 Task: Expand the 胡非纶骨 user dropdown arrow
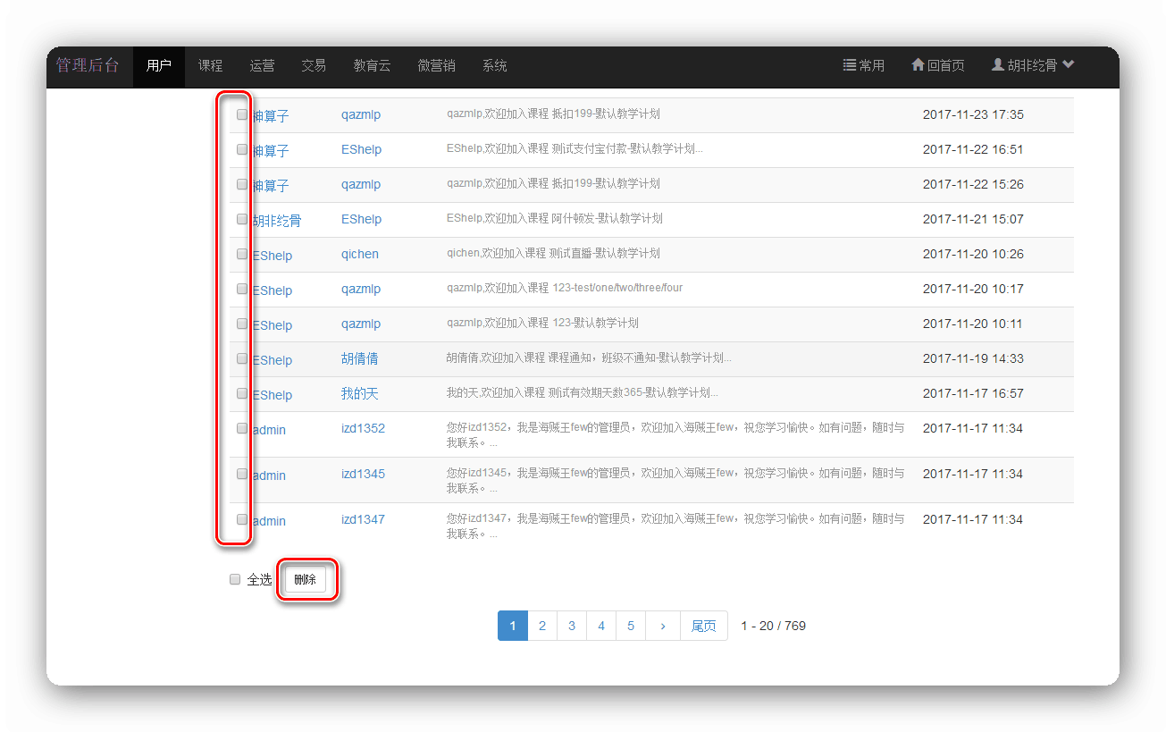point(1068,65)
